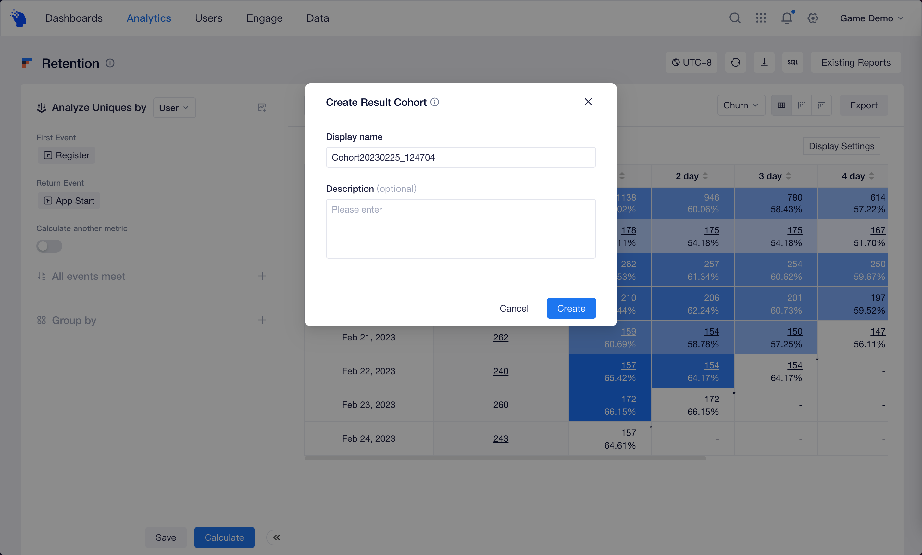Open the apps grid icon

pyautogui.click(x=761, y=18)
